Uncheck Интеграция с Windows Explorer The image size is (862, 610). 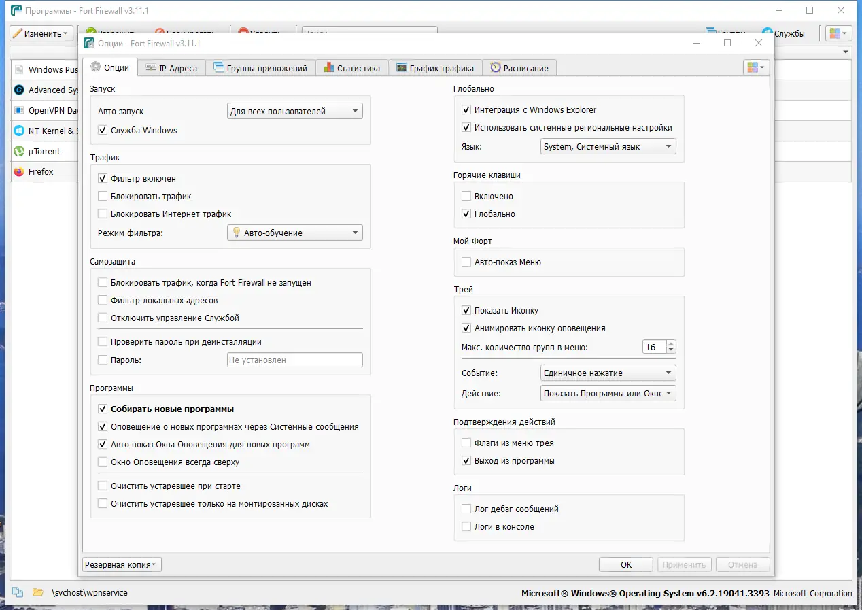[466, 109]
